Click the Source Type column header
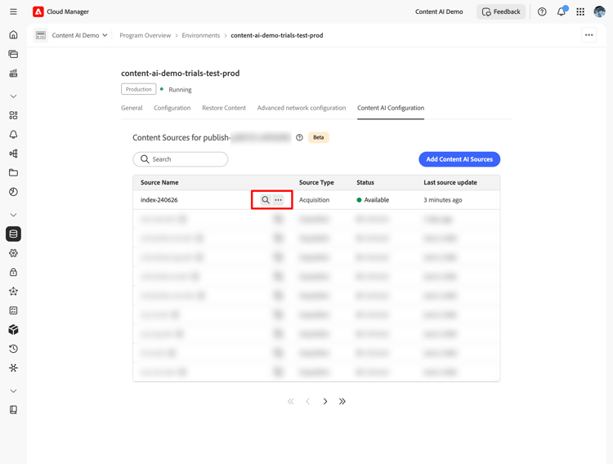The image size is (613, 464). [316, 182]
